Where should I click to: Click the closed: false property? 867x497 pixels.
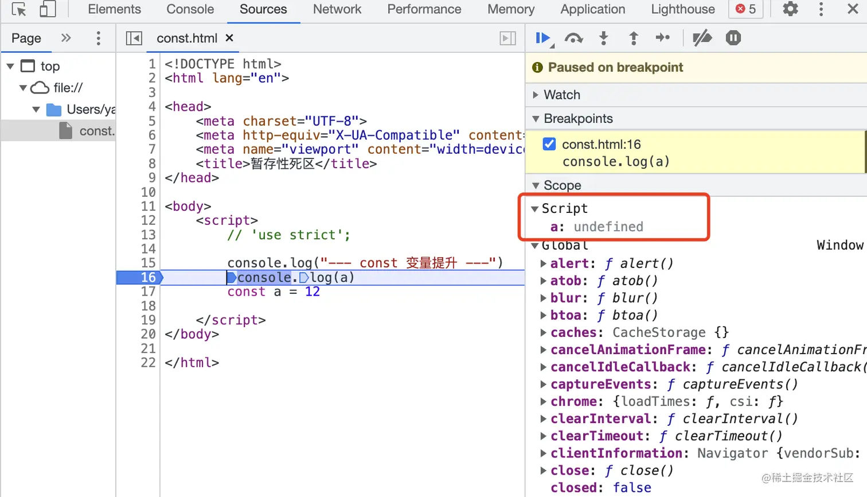tap(601, 488)
